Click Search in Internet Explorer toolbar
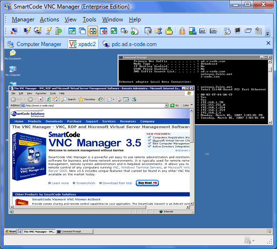 click(69, 99)
